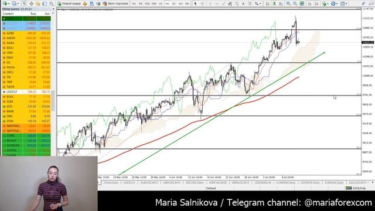Screen dimensions: 375x211
Task: Close the Market Watch panel
Action: tap(53, 9)
